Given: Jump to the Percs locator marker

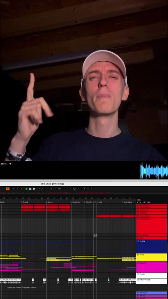Looking at the screenshot, I should point(49,202).
